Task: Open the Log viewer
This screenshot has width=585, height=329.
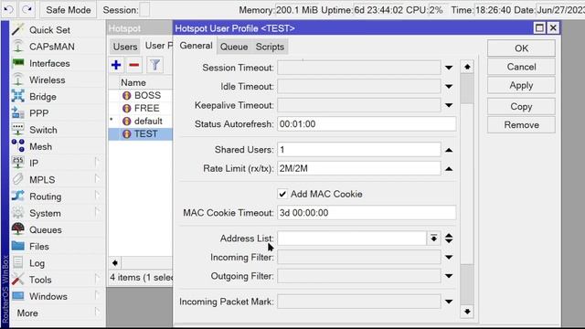Action: click(37, 263)
